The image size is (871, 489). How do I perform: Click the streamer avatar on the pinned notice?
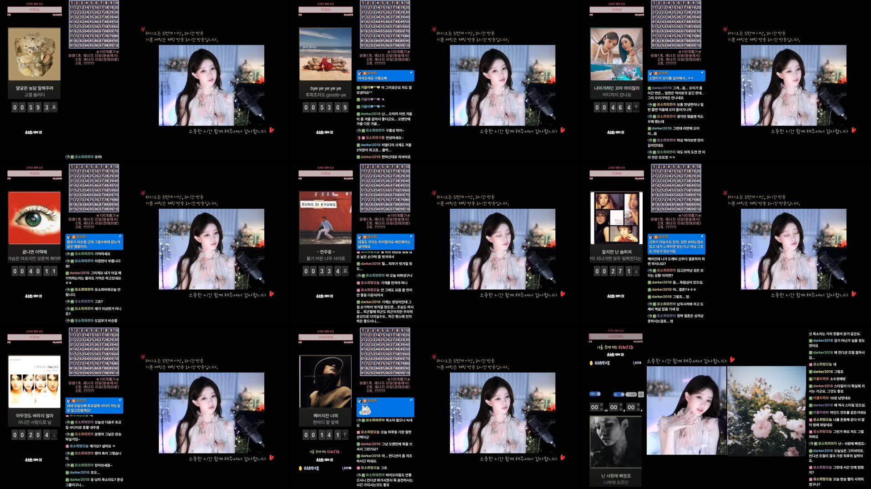click(360, 73)
